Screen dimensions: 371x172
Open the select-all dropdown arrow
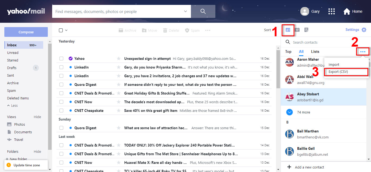pyautogui.click(x=66, y=30)
